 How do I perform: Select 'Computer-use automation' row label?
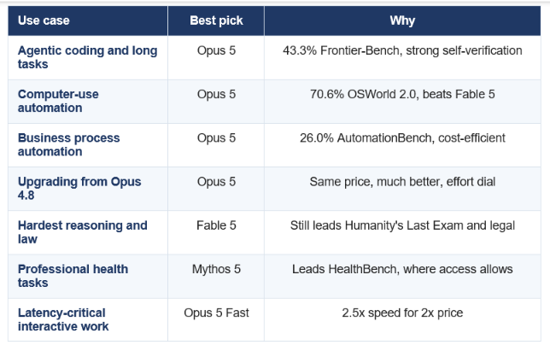58,101
